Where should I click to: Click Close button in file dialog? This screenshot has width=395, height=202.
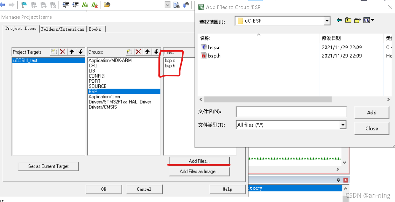(x=372, y=129)
